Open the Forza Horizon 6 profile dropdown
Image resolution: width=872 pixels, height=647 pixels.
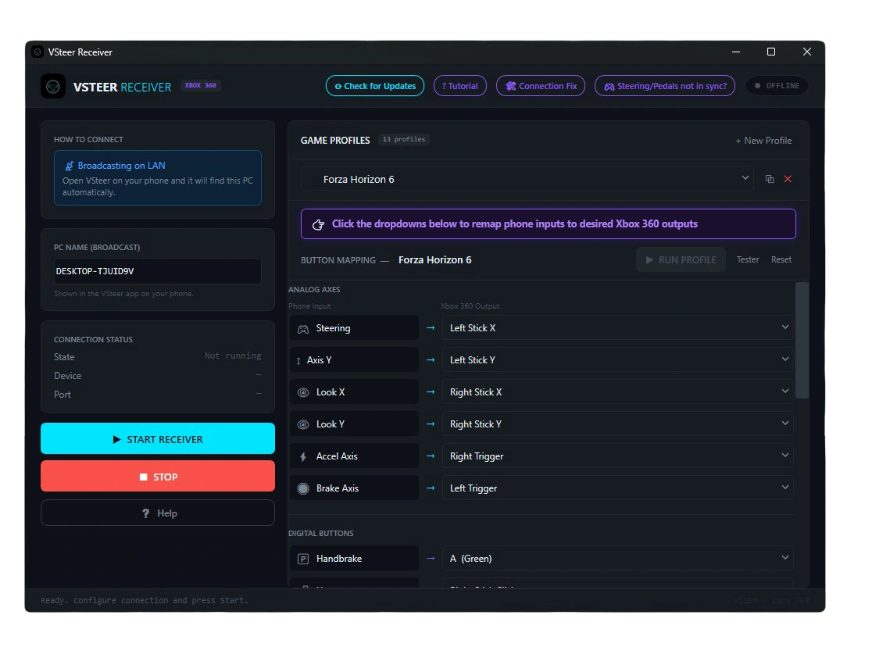(527, 179)
